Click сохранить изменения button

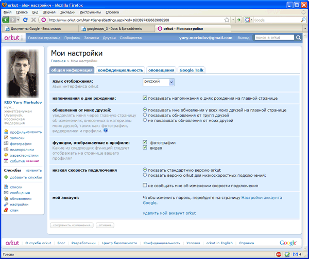72,225
